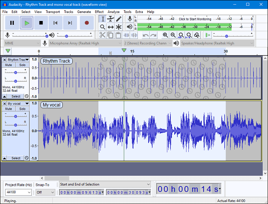Click the Cut scissors icon

(x=102, y=35)
